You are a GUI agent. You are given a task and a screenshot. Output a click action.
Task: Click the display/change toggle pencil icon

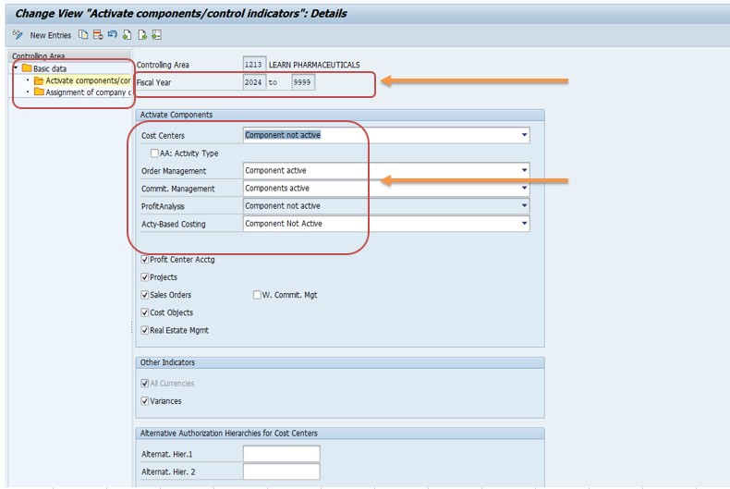click(x=18, y=34)
